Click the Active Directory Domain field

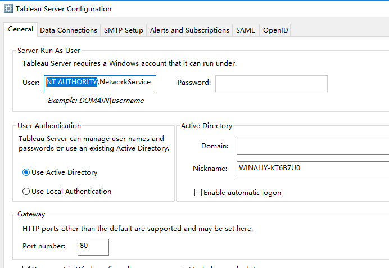[x=313, y=146]
